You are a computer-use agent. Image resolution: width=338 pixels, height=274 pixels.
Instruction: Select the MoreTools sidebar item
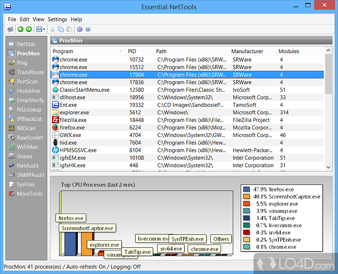pyautogui.click(x=30, y=193)
